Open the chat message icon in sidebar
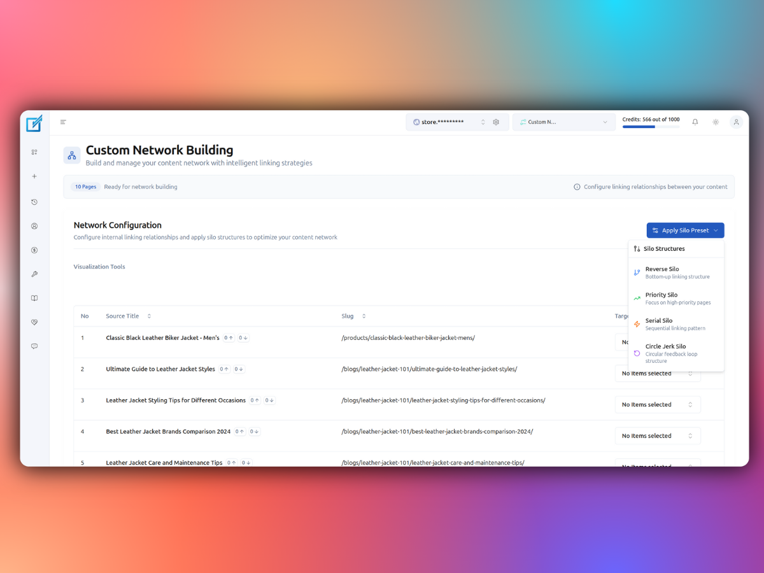This screenshot has height=573, width=764. pos(34,346)
